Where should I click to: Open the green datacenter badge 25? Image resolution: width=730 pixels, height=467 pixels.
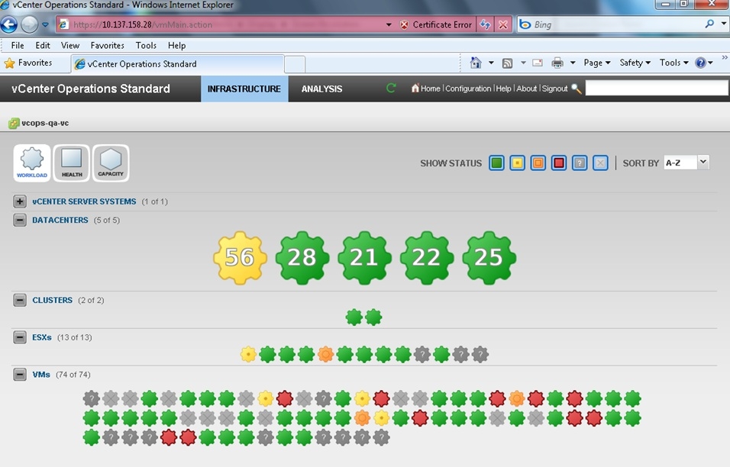click(489, 258)
